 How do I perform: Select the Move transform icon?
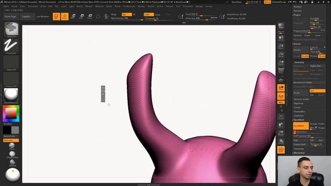click(73, 17)
